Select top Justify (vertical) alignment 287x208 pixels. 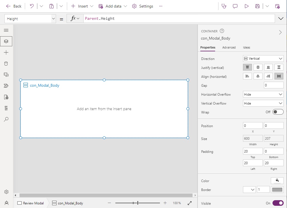[247, 67]
